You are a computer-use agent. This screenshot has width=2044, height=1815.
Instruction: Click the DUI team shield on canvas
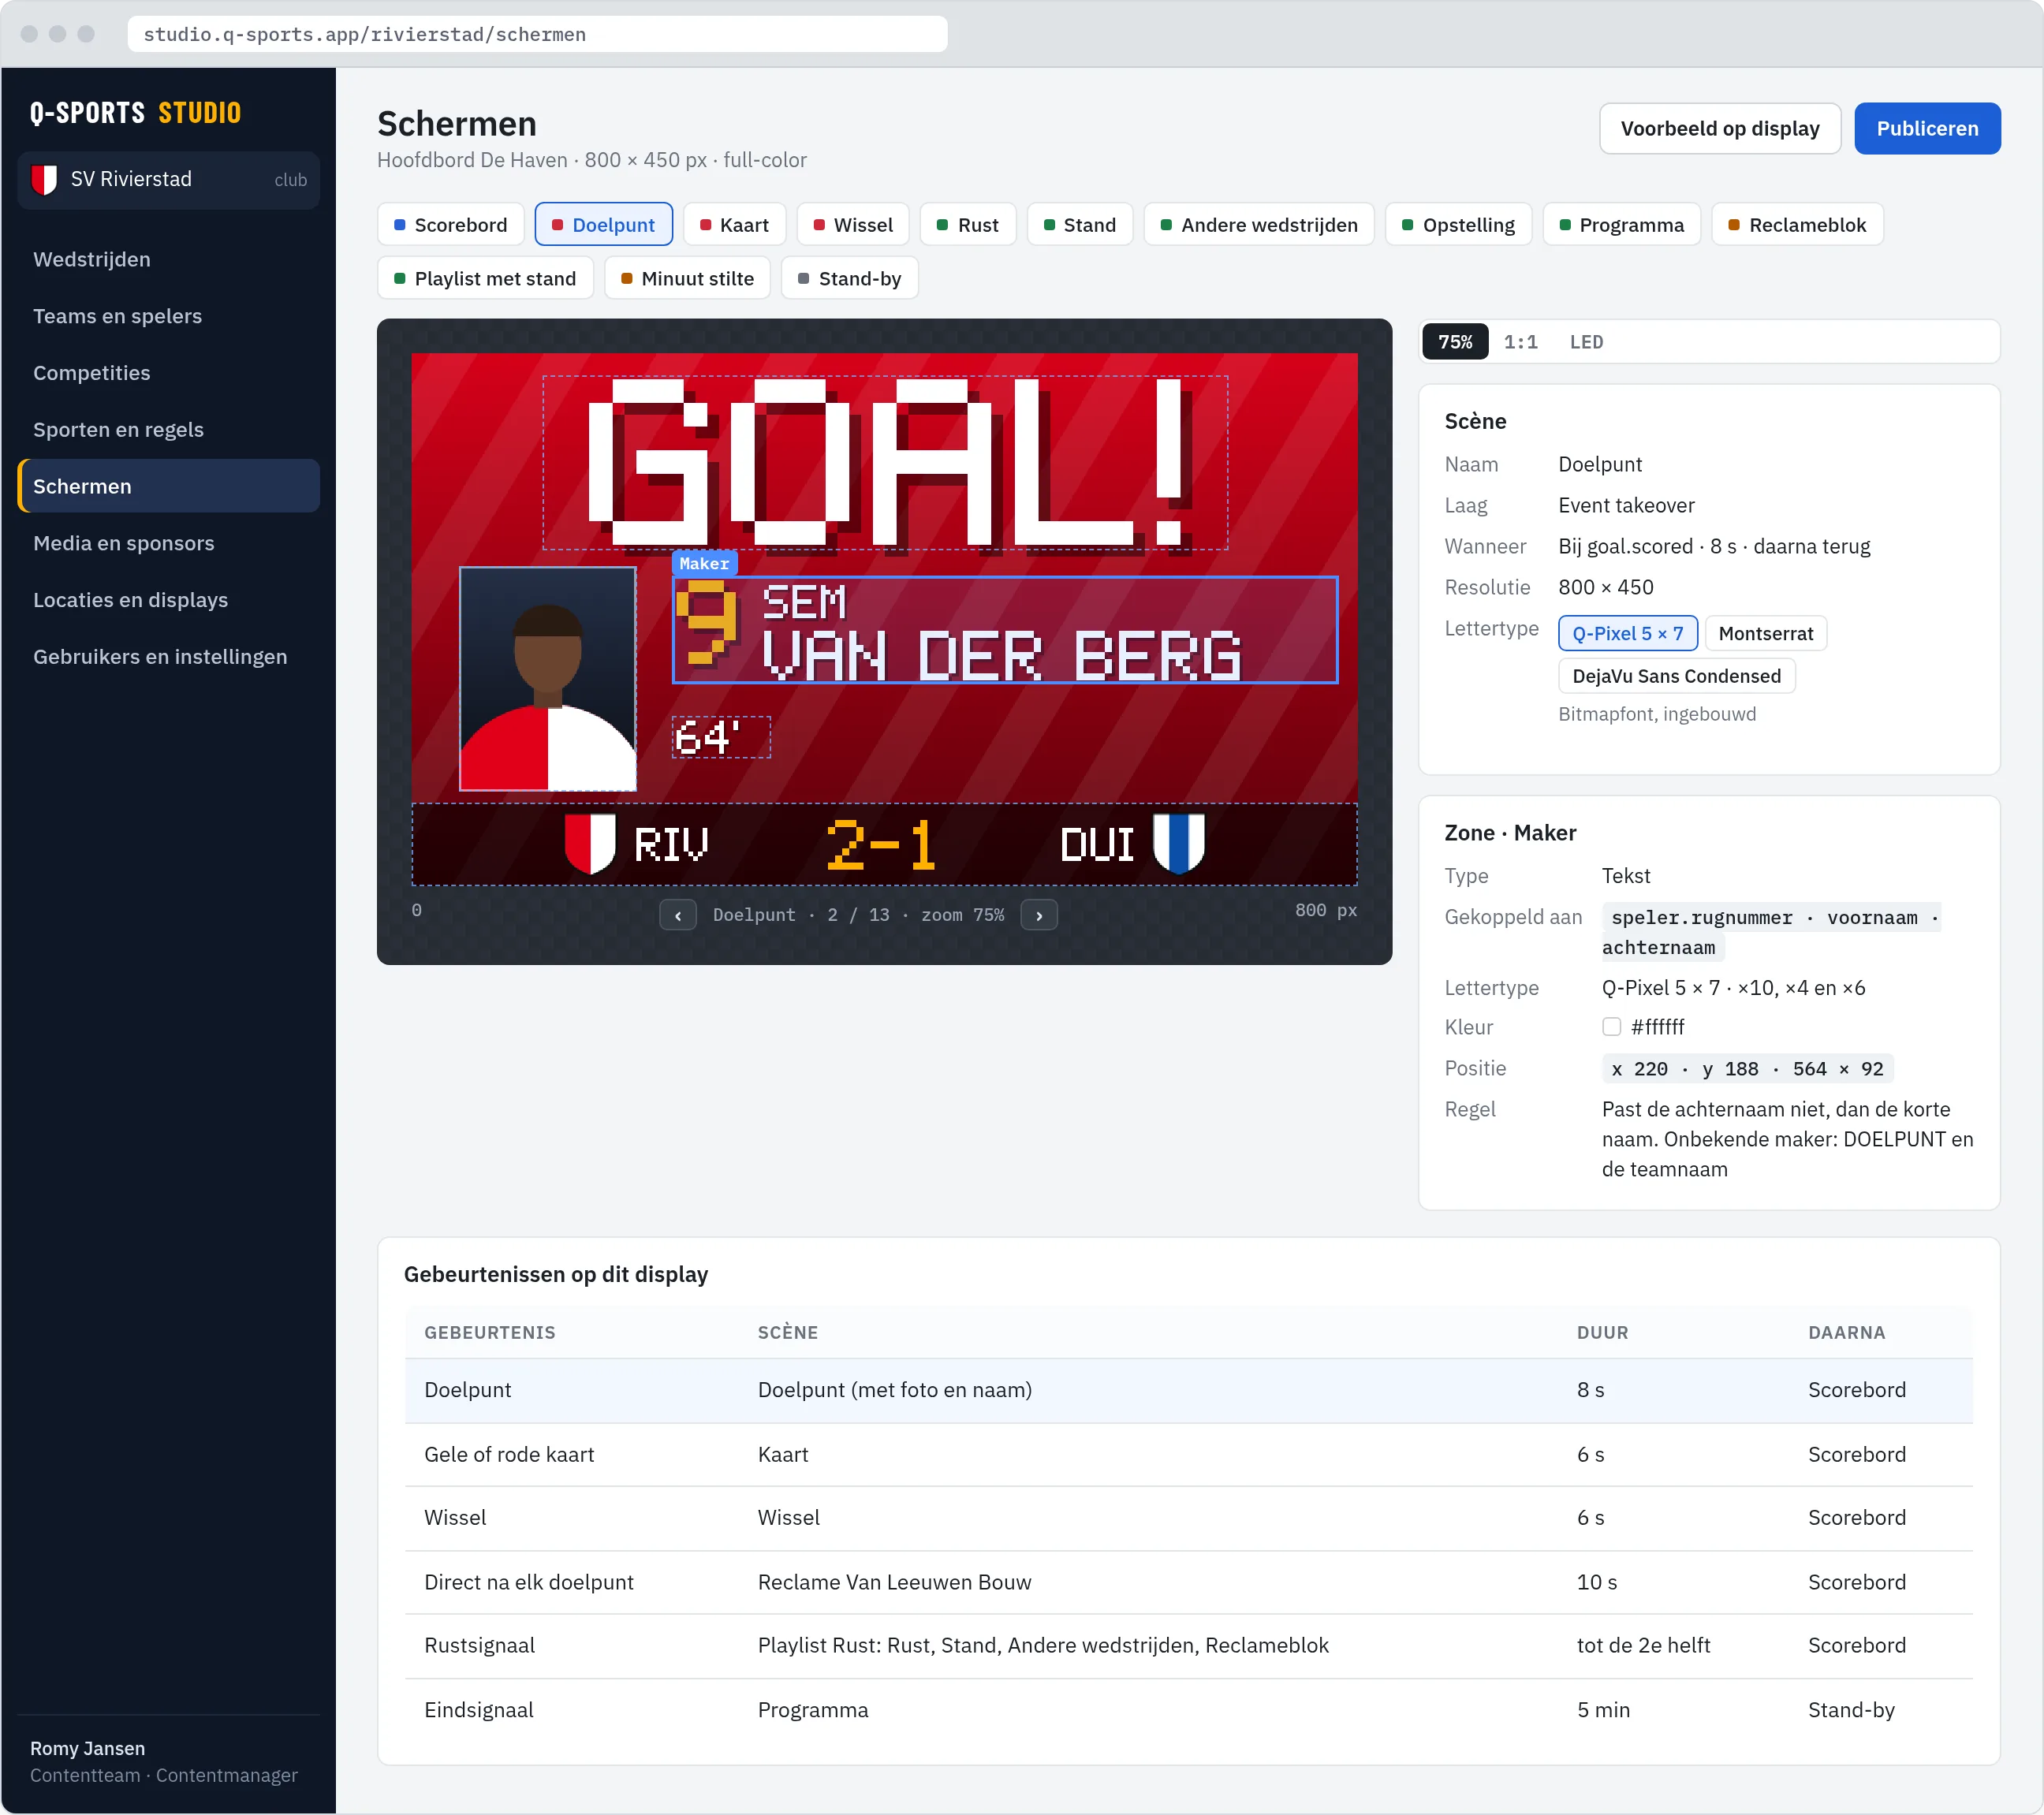click(x=1178, y=843)
